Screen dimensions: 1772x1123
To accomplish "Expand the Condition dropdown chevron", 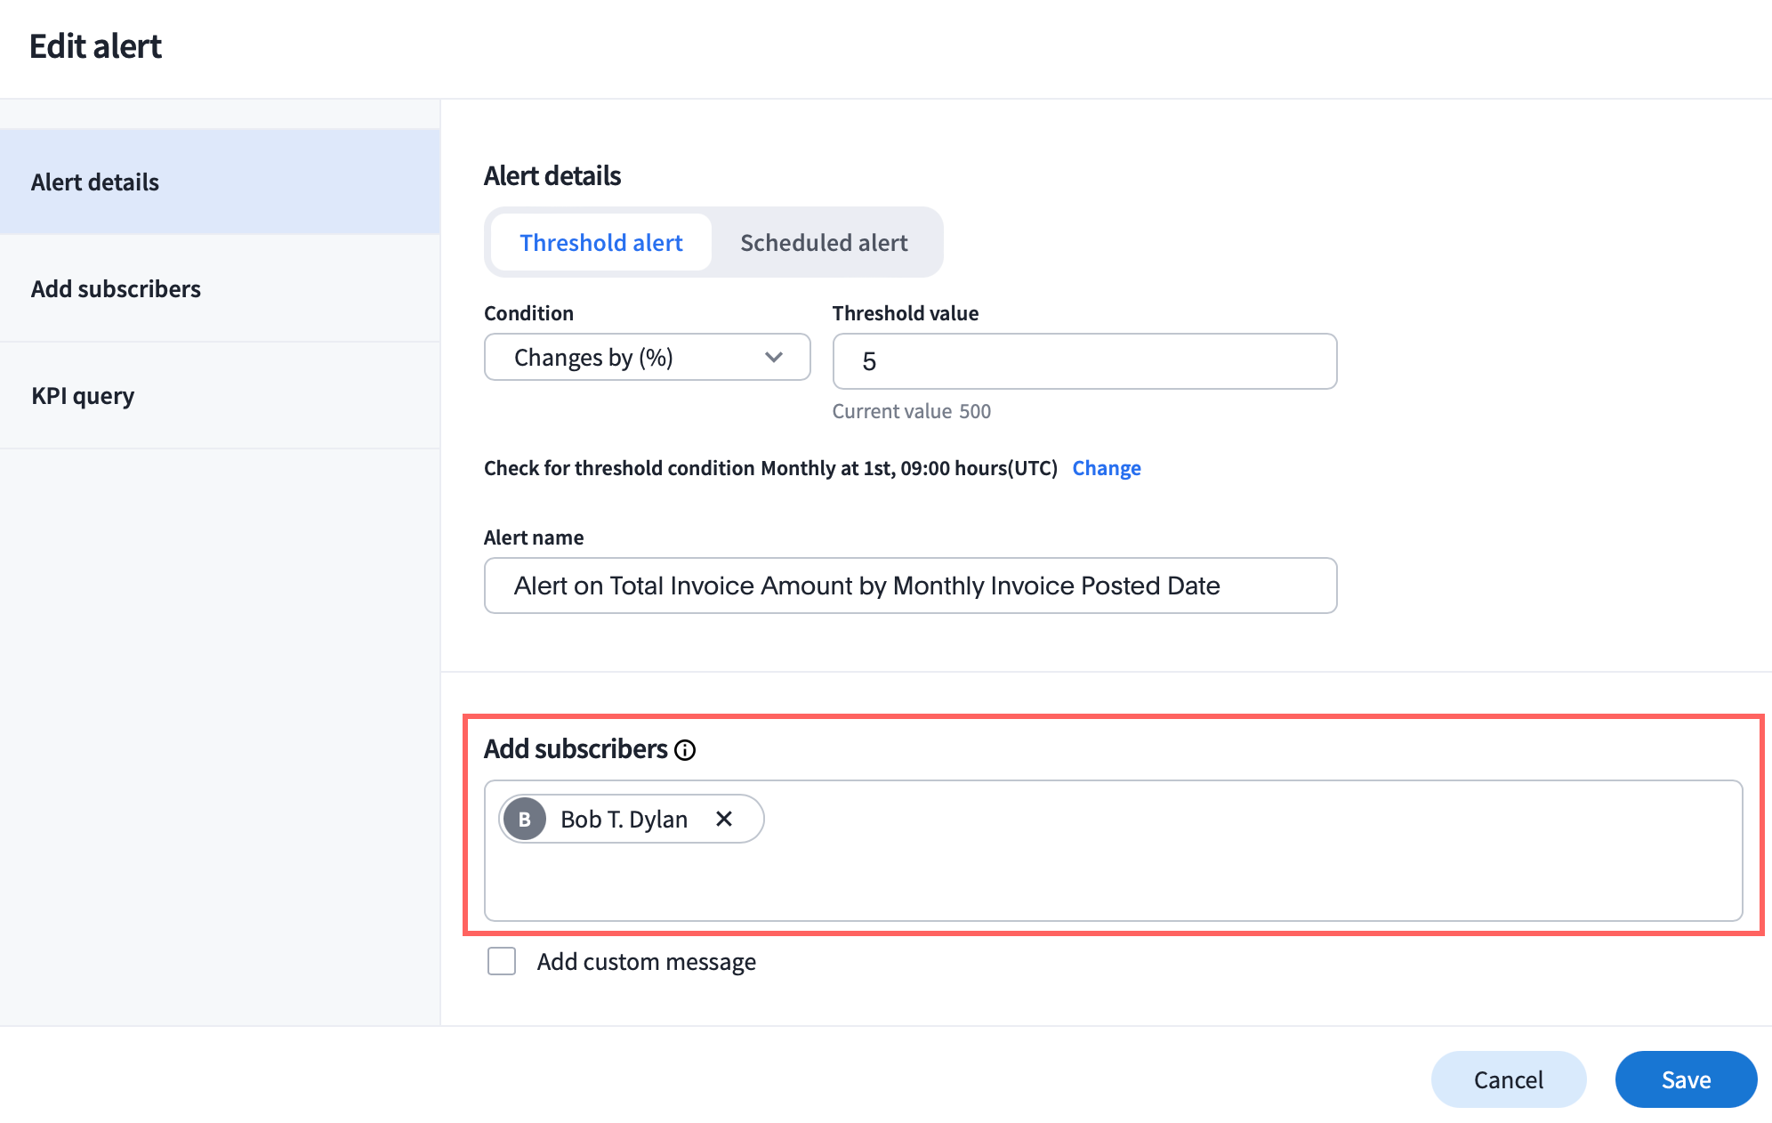I will click(x=773, y=358).
